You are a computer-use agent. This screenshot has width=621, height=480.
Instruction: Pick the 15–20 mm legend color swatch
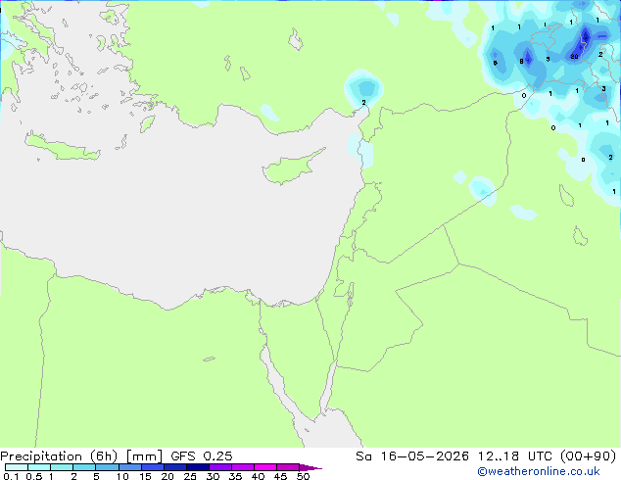click(x=153, y=467)
